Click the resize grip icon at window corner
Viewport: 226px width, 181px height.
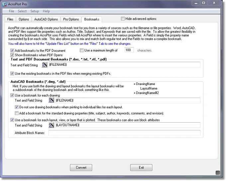tap(218, 172)
